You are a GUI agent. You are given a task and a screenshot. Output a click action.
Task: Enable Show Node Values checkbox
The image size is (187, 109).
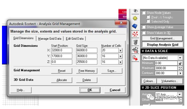(x=144, y=13)
